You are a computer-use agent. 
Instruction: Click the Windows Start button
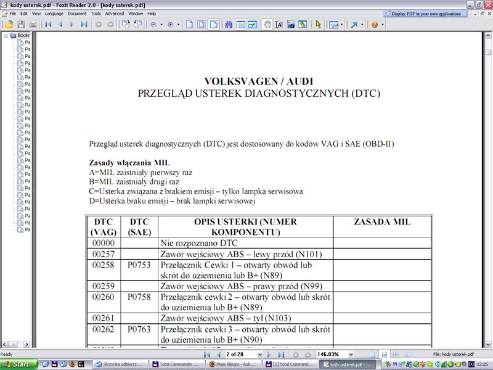18,364
